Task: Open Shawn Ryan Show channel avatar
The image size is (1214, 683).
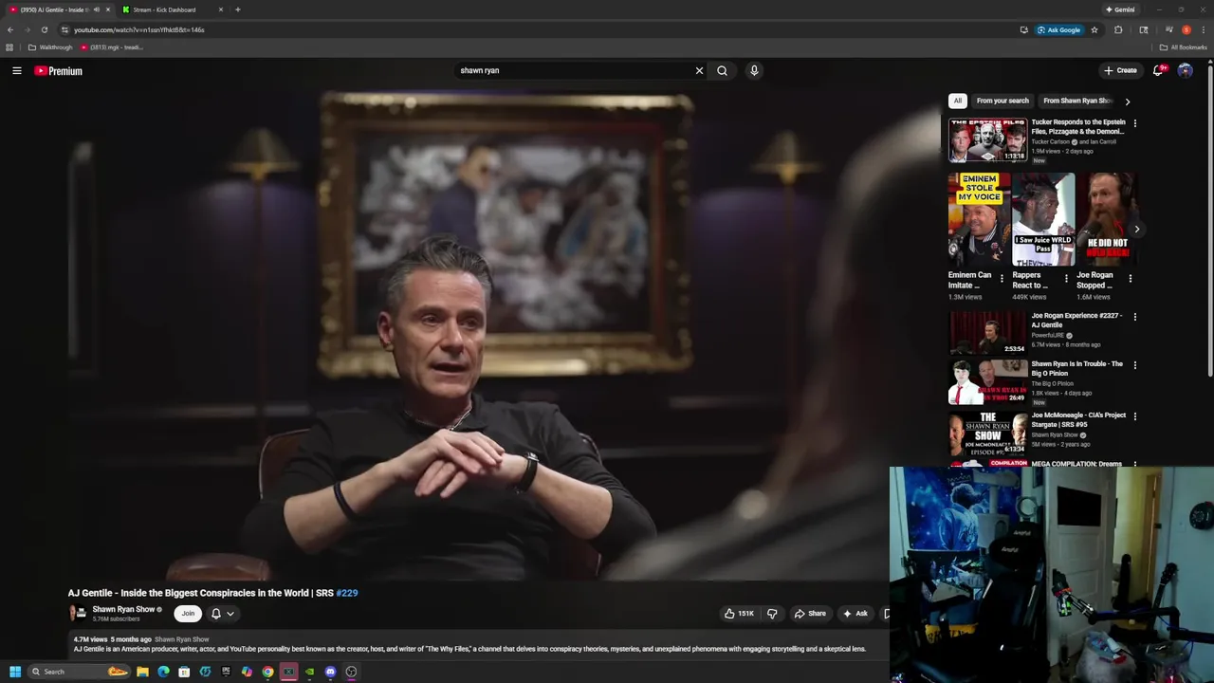Action: 78,614
